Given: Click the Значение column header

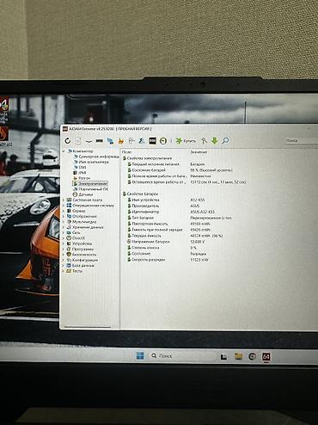Looking at the screenshot, I should 199,152.
